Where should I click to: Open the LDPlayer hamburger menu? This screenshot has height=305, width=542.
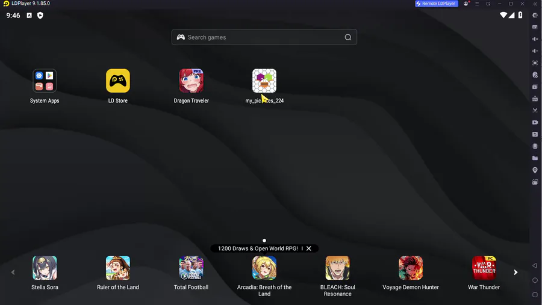477,4
